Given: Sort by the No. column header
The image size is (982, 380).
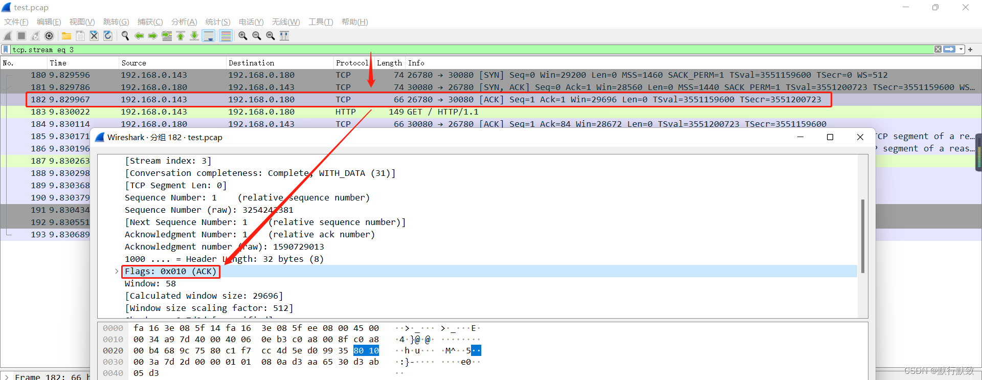Looking at the screenshot, I should 24,63.
